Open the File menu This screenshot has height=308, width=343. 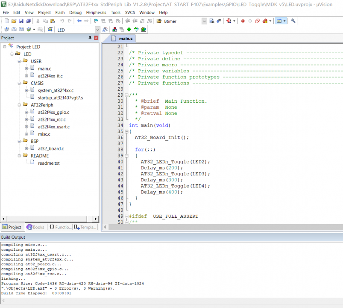pyautogui.click(x=6, y=12)
